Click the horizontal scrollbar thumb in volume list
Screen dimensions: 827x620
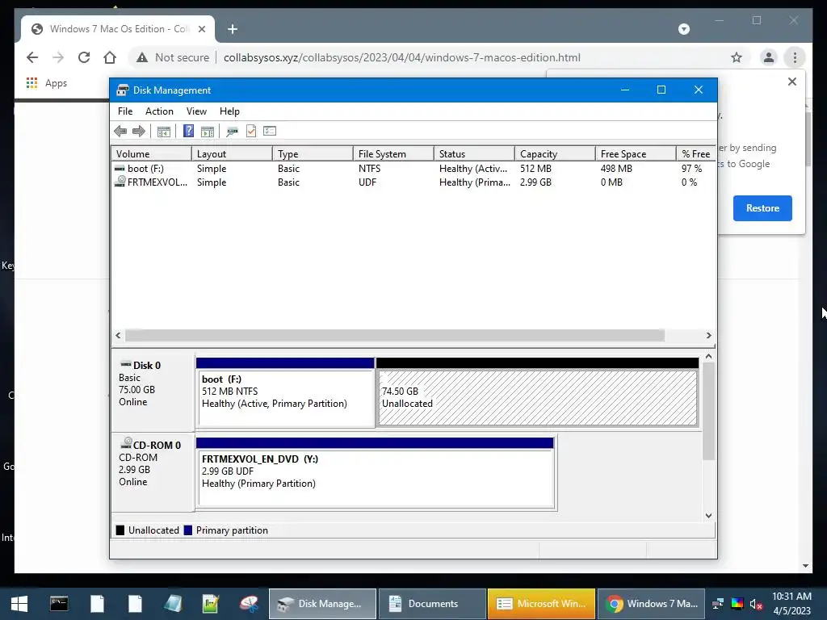[394, 335]
